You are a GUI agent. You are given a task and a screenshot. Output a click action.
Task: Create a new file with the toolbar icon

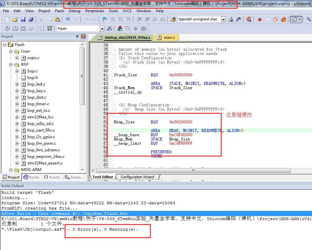pyautogui.click(x=7, y=19)
